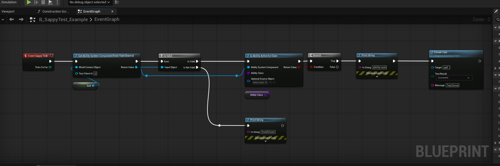
Task: Close the EventGraph tab
Action: point(112,12)
